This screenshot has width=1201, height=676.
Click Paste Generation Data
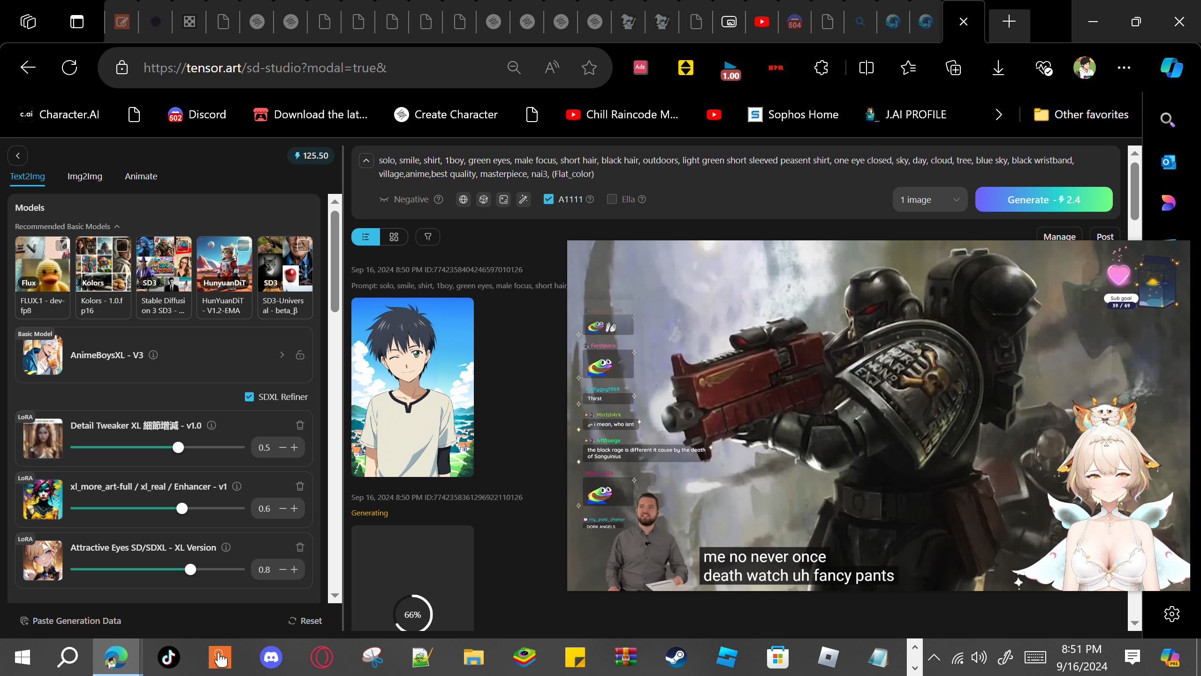click(x=71, y=621)
